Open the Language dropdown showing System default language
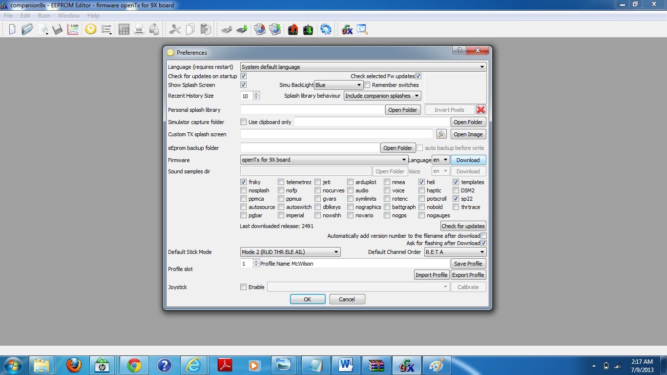 coord(363,67)
